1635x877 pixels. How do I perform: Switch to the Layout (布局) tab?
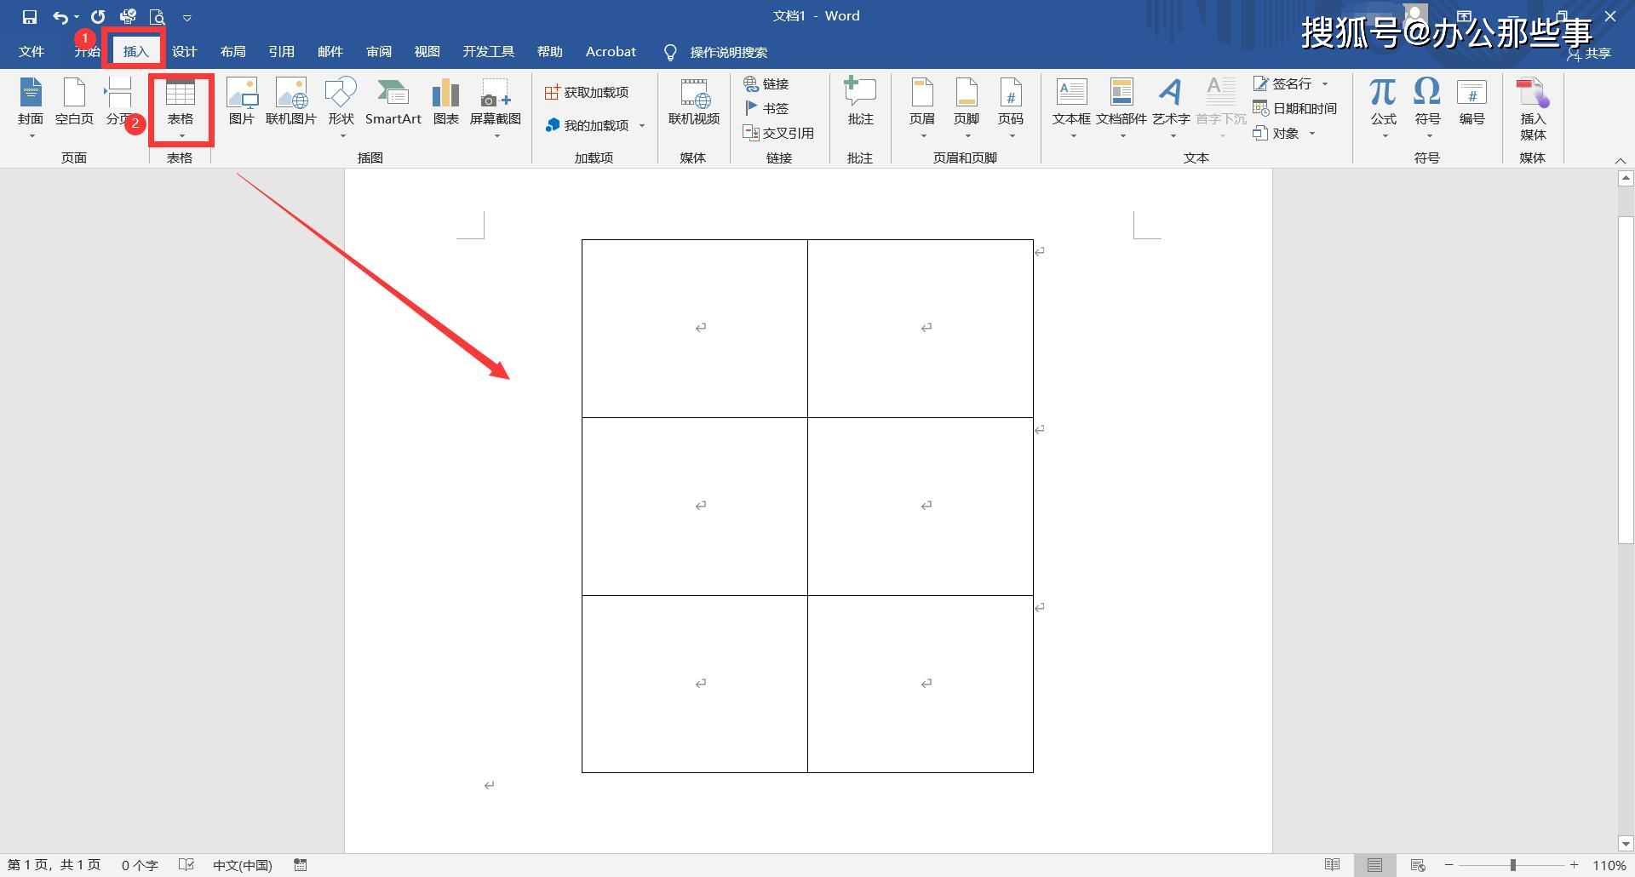click(232, 52)
